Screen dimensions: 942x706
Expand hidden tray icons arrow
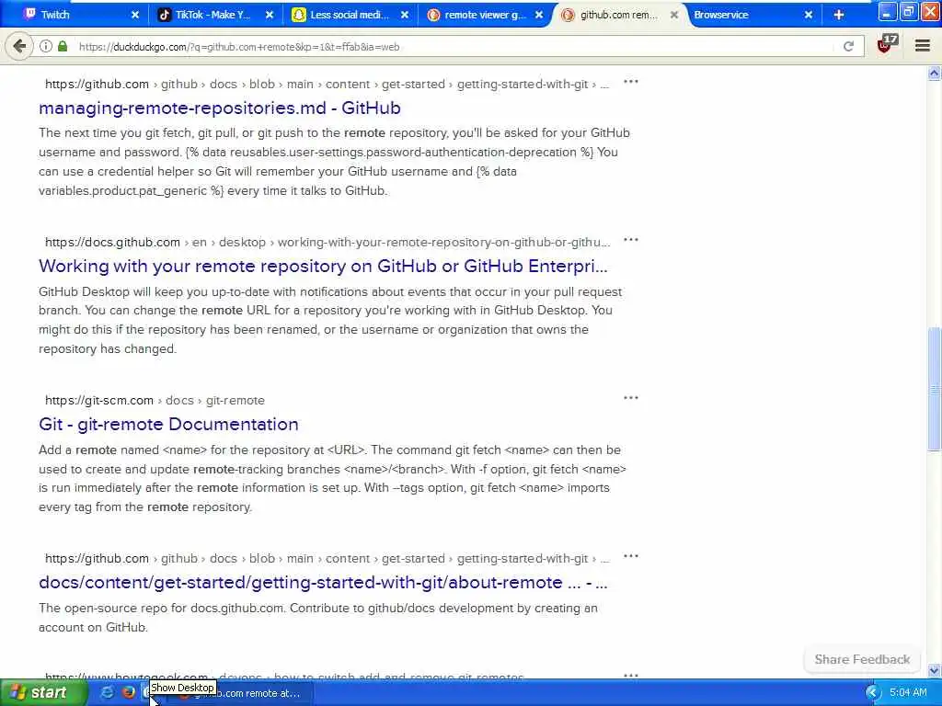tap(872, 693)
